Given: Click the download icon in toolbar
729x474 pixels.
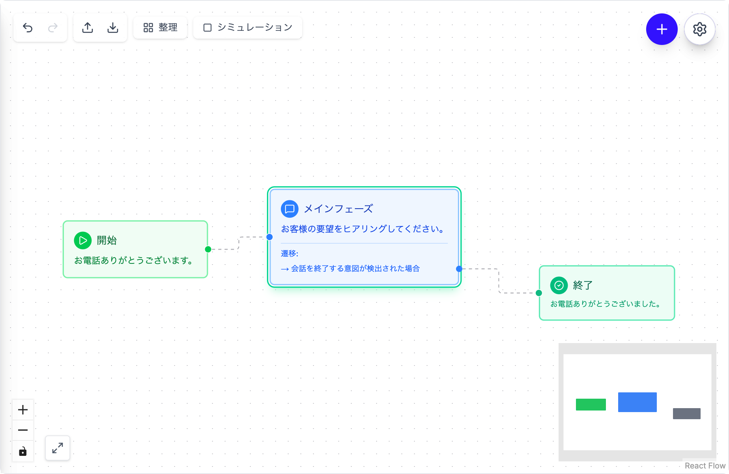Looking at the screenshot, I should pyautogui.click(x=113, y=28).
